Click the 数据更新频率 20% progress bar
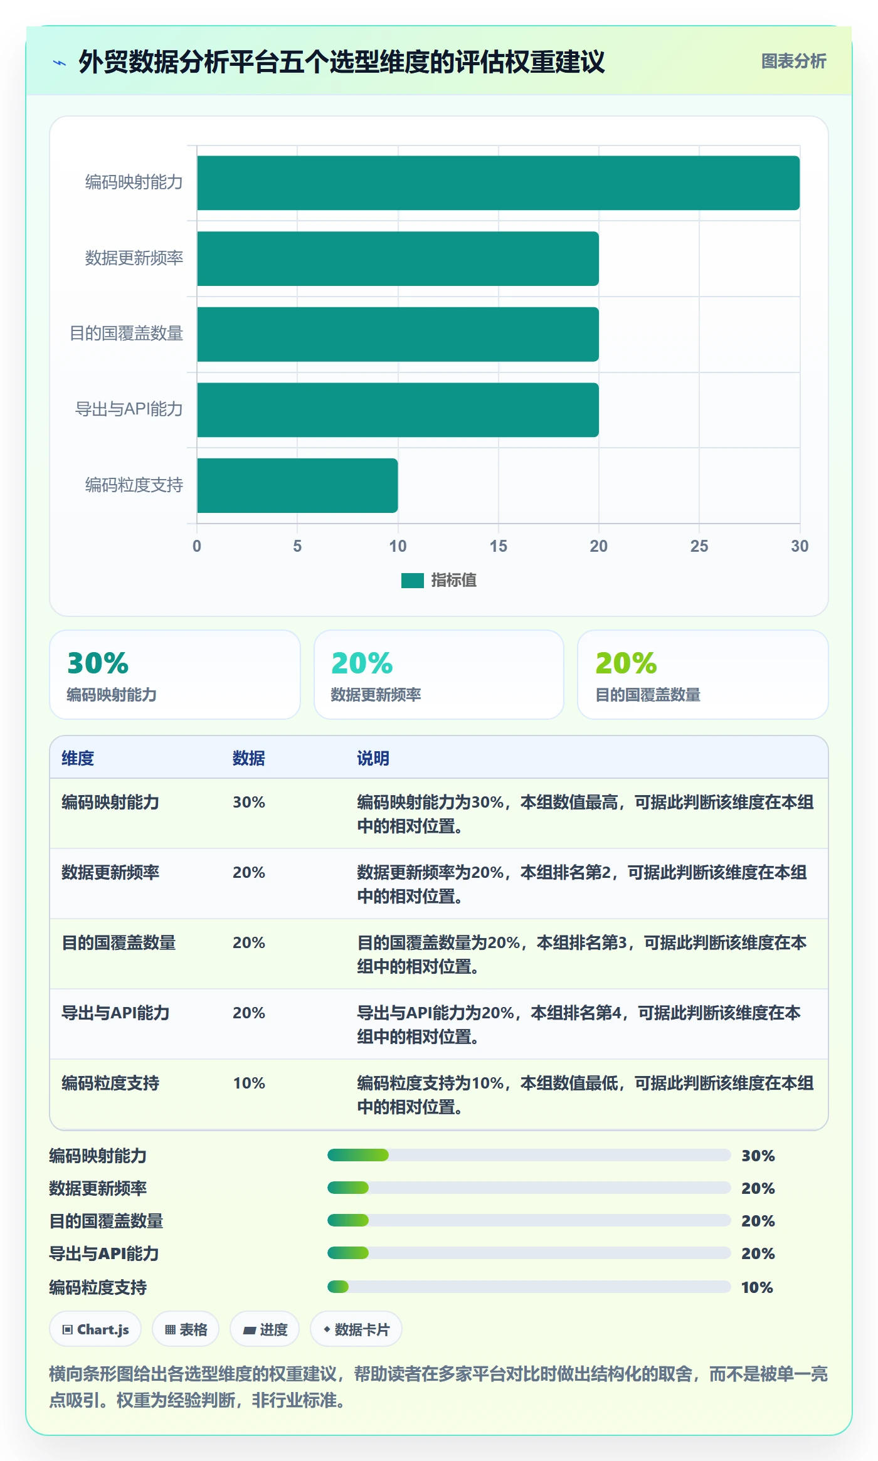 [x=529, y=1188]
